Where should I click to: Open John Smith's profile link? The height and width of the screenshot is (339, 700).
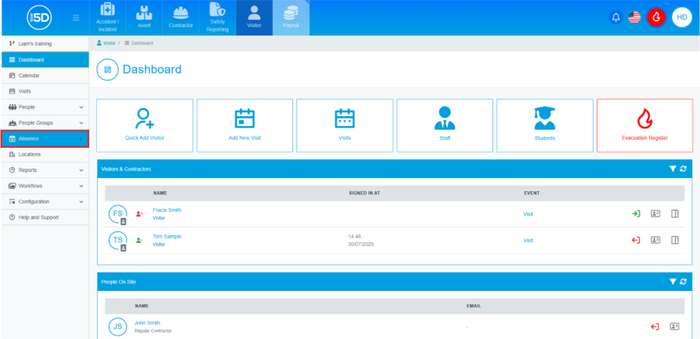pos(147,323)
